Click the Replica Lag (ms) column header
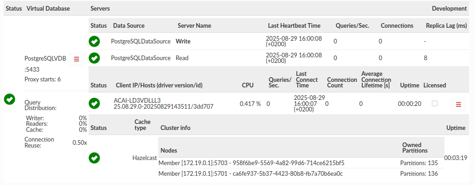 [446, 25]
